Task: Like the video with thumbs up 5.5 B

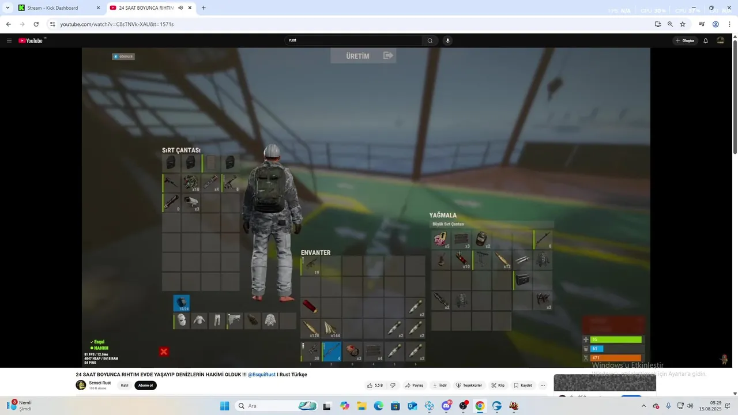Action: (375, 385)
